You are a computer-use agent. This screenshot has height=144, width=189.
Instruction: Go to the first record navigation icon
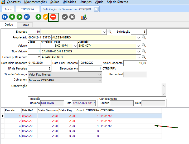point(5,17)
